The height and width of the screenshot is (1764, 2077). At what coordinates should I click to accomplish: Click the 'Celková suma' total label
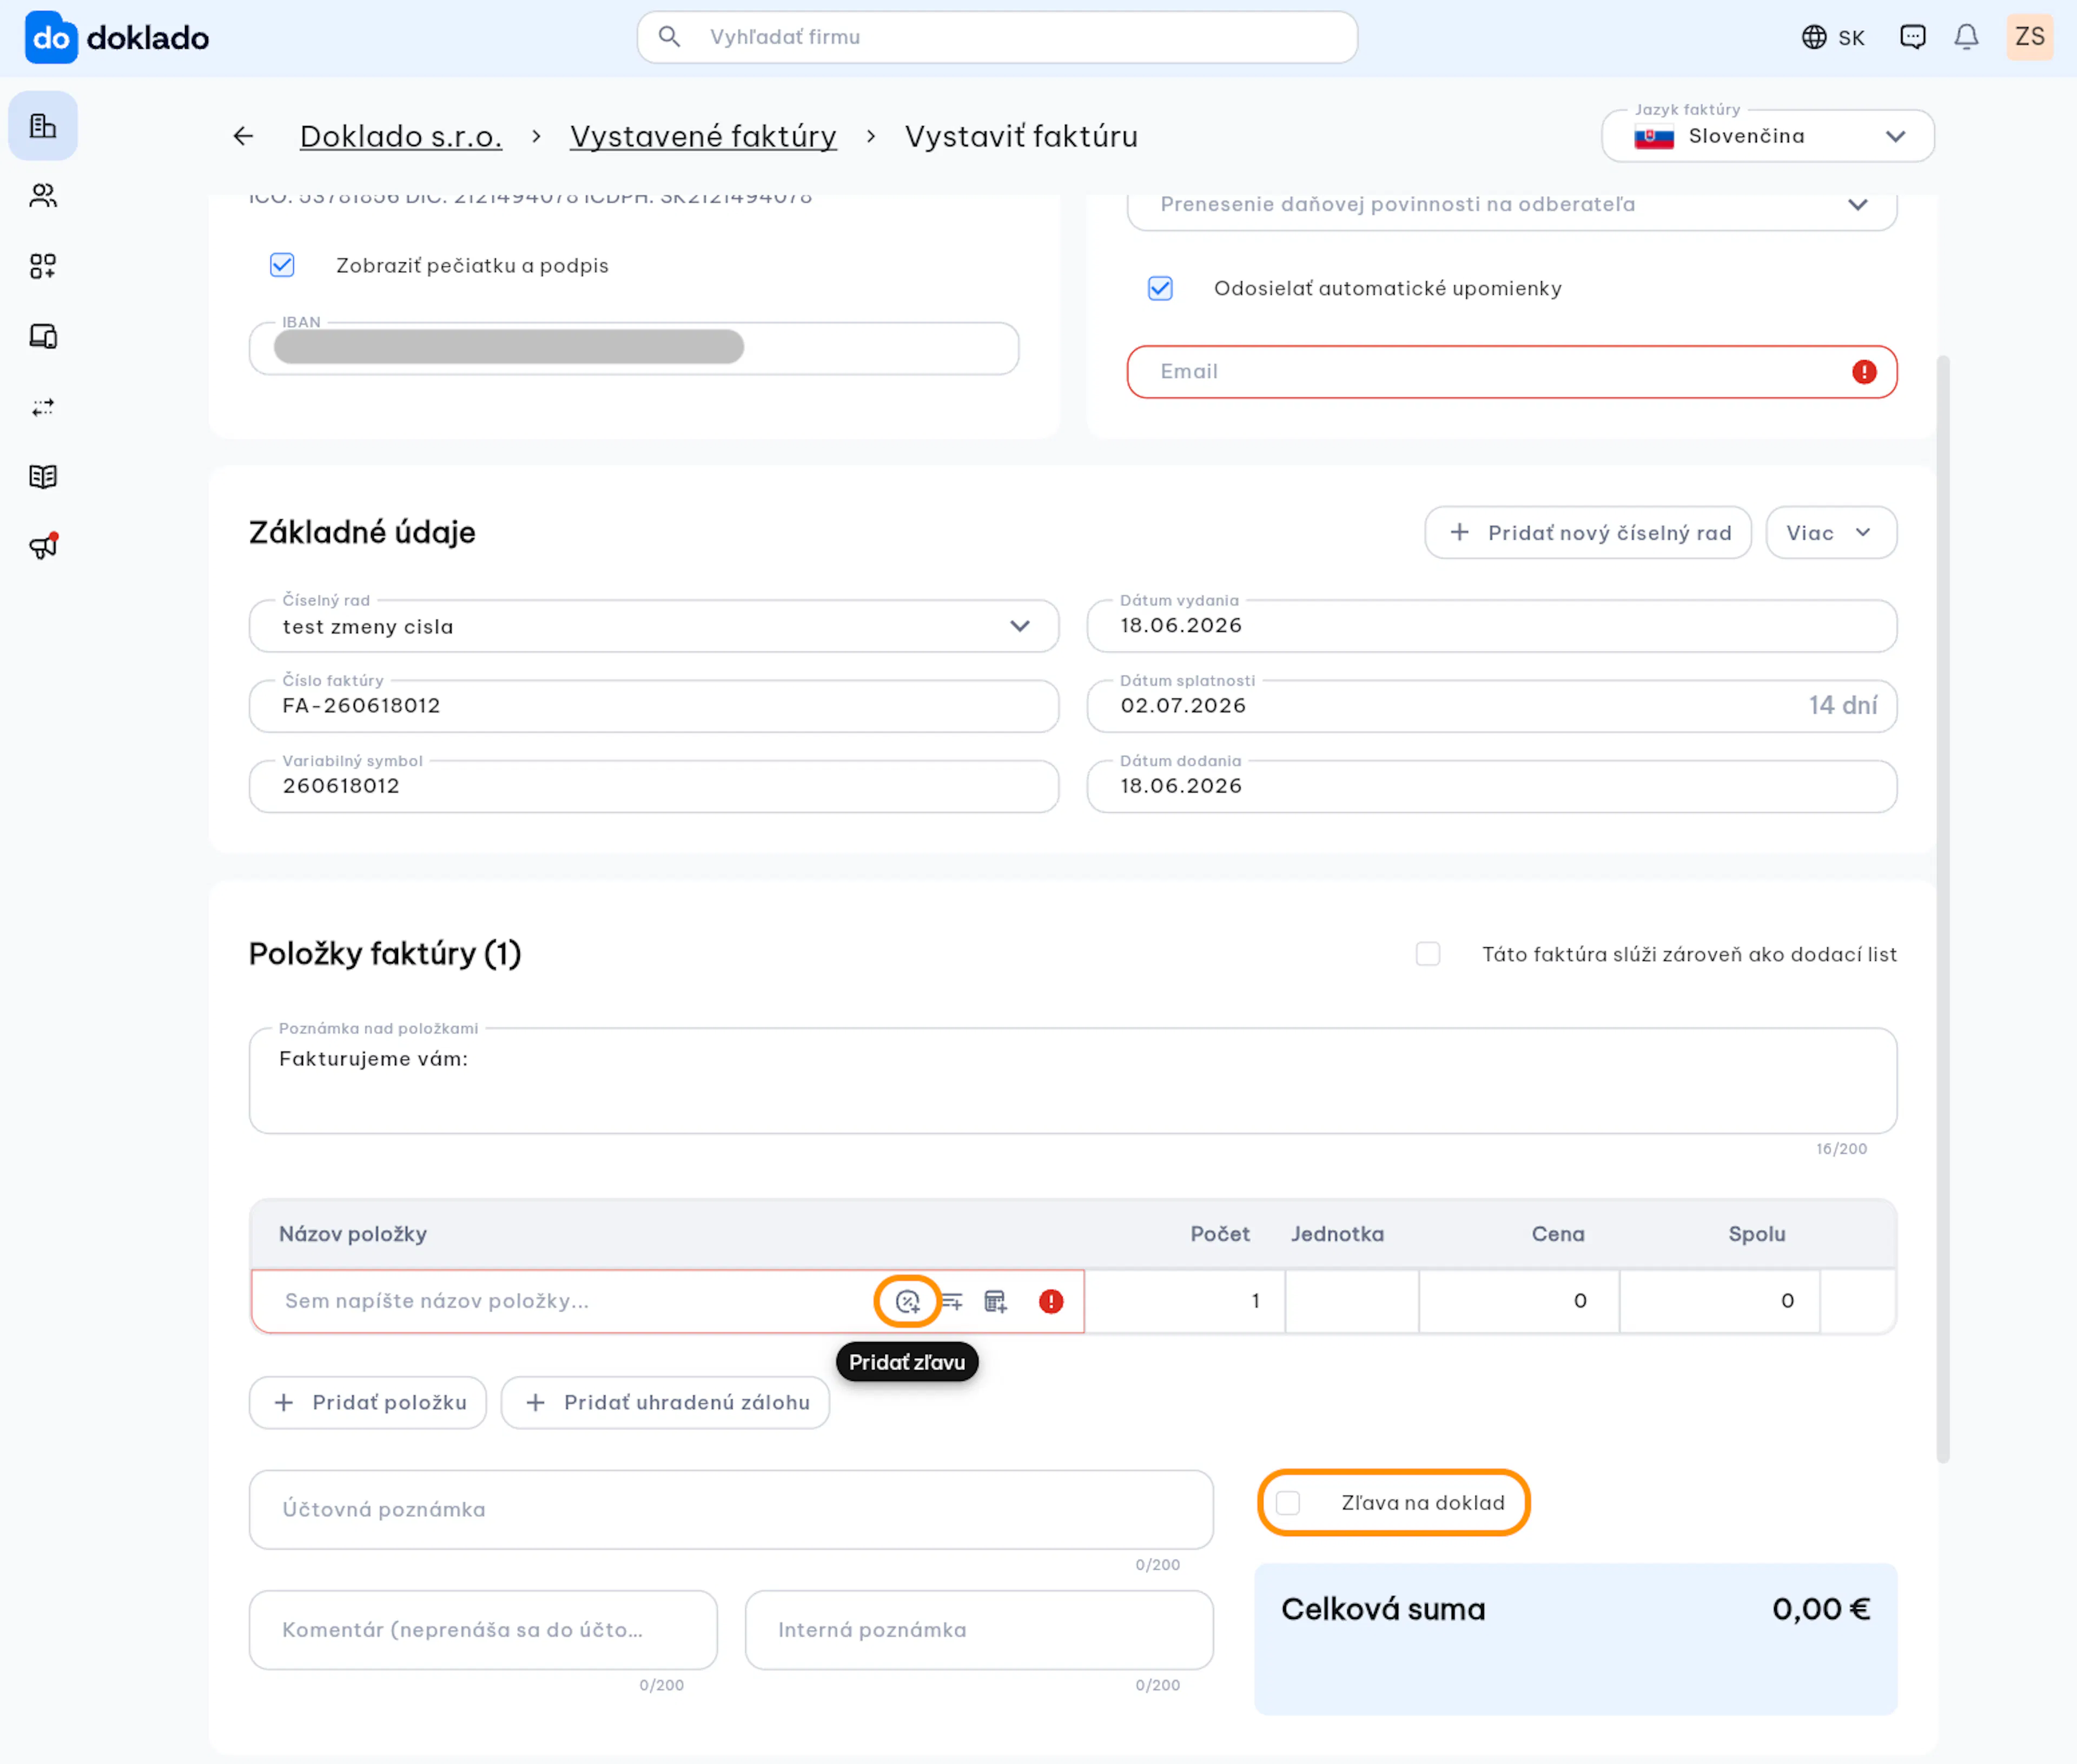tap(1383, 1609)
